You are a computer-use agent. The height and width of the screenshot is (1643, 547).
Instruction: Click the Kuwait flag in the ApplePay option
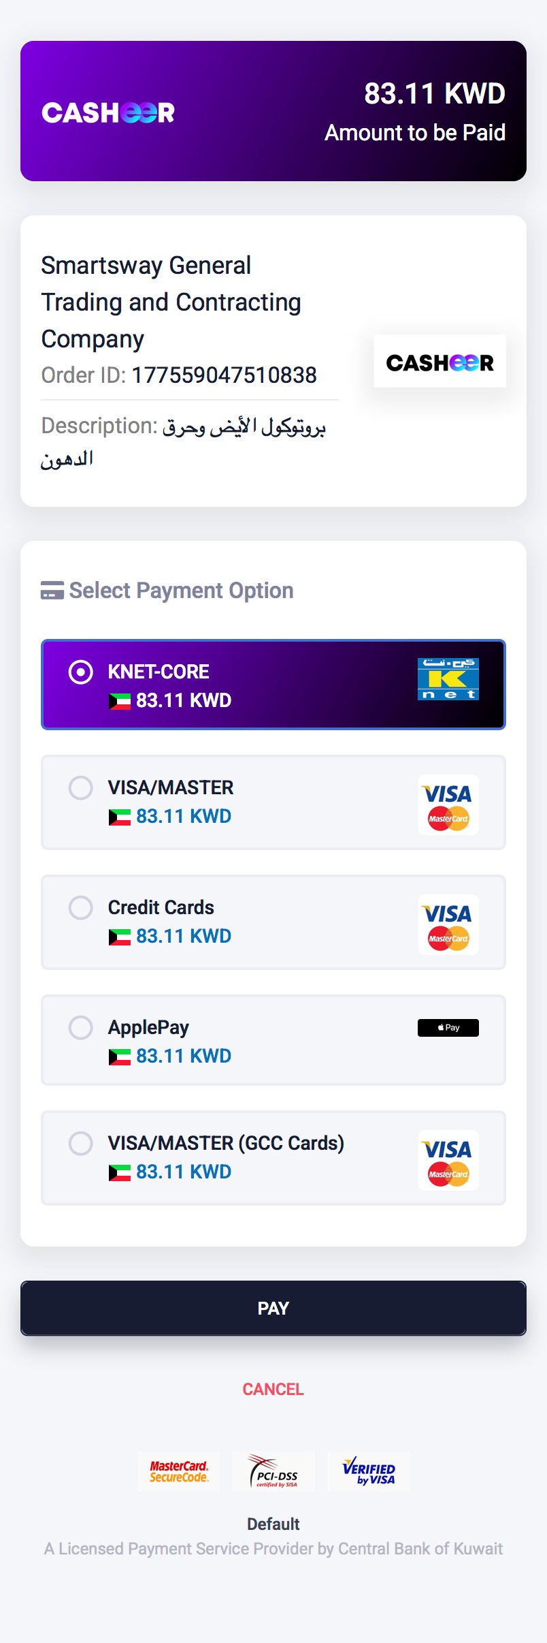tap(120, 1057)
